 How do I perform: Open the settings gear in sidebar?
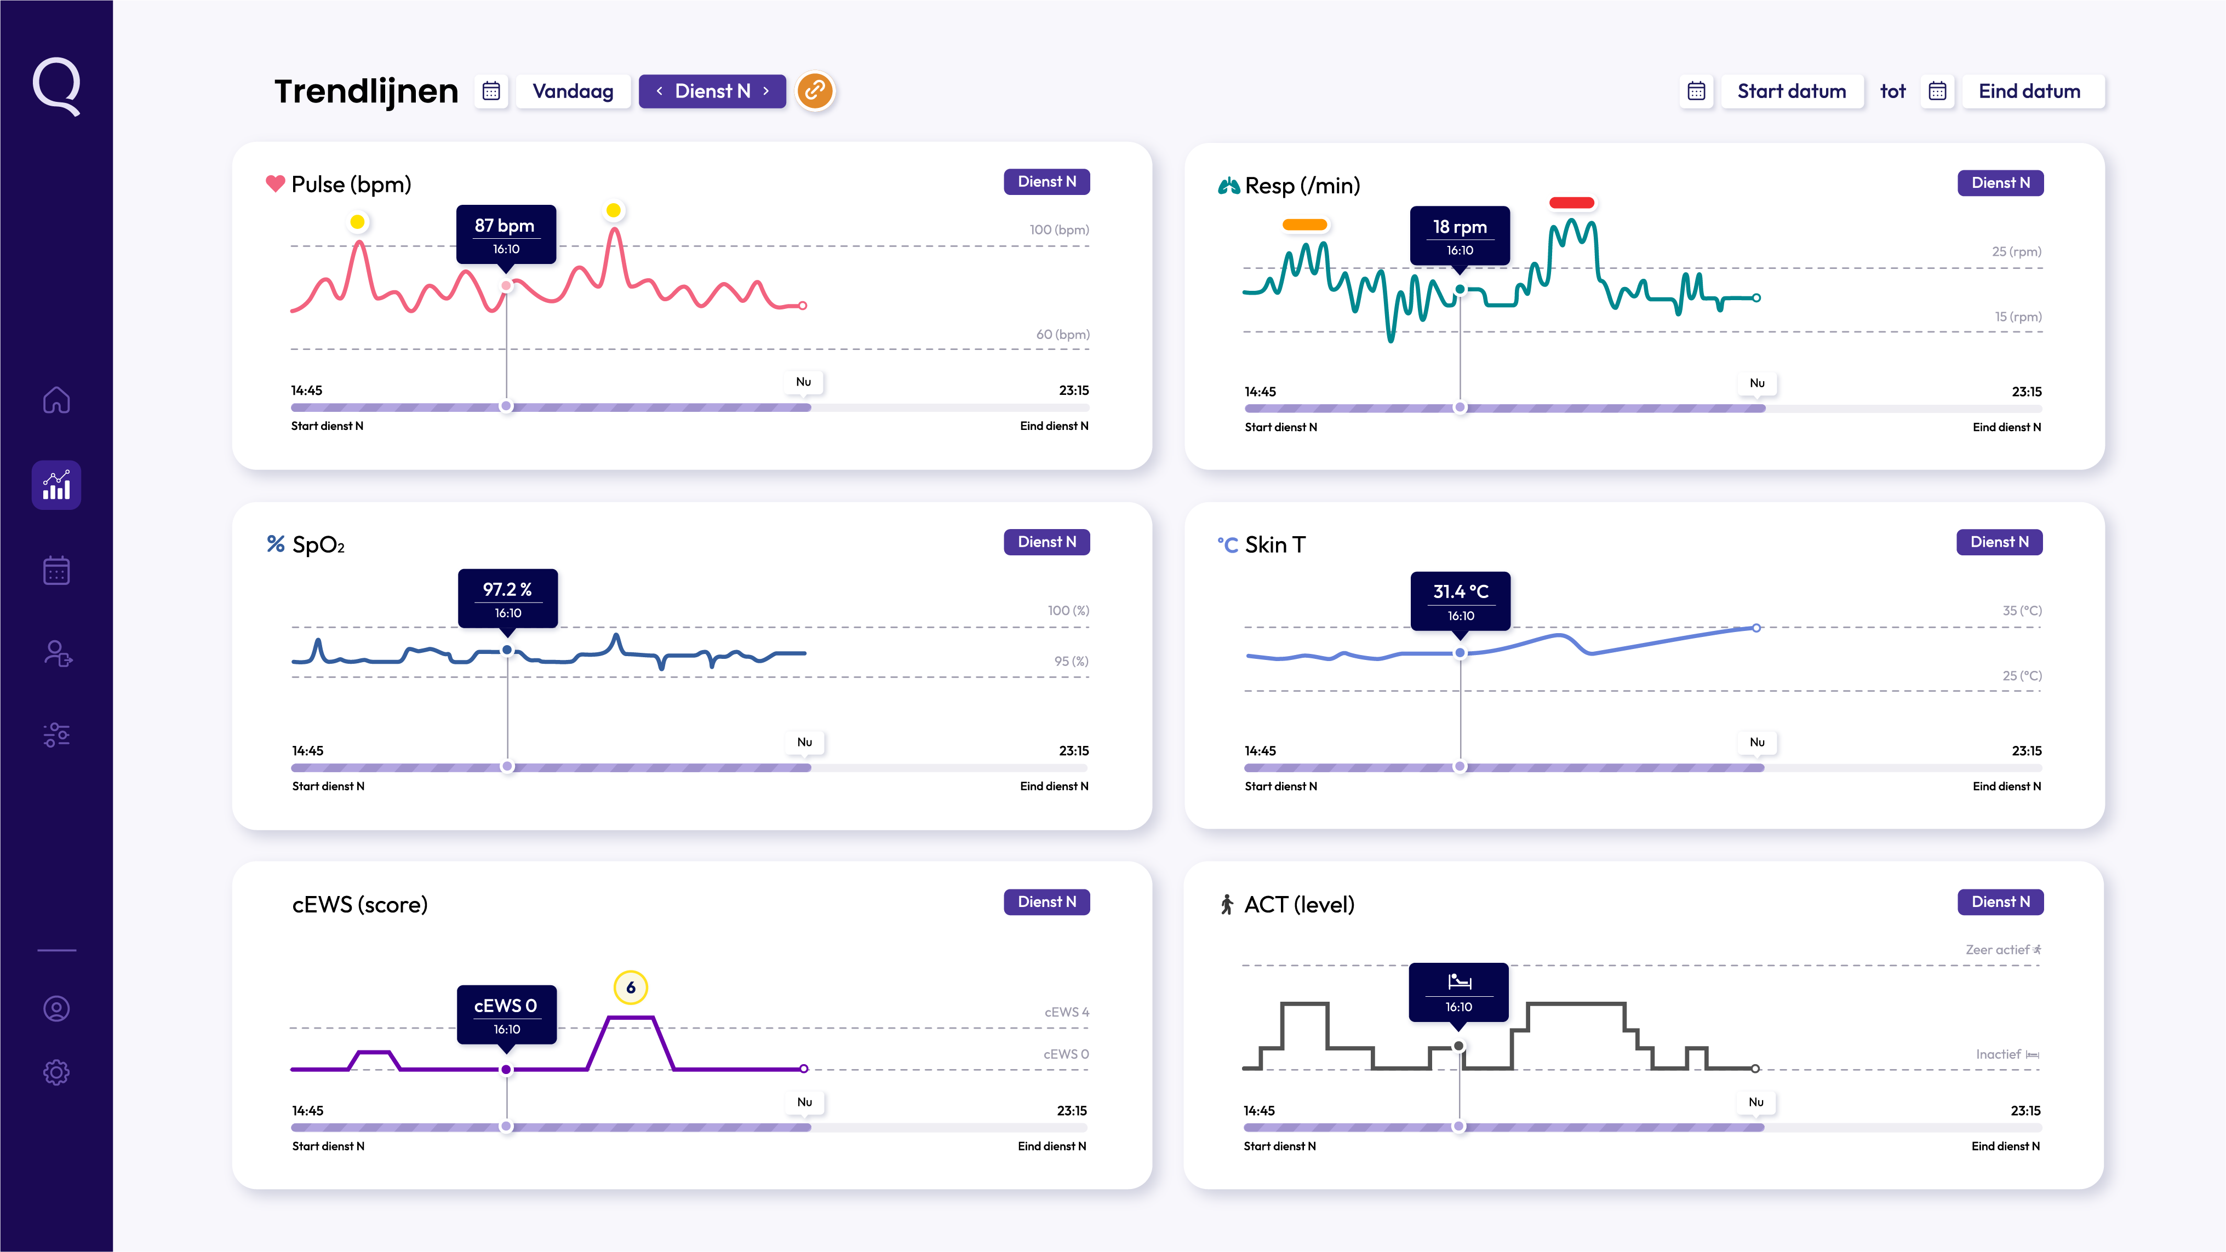pyautogui.click(x=56, y=1072)
